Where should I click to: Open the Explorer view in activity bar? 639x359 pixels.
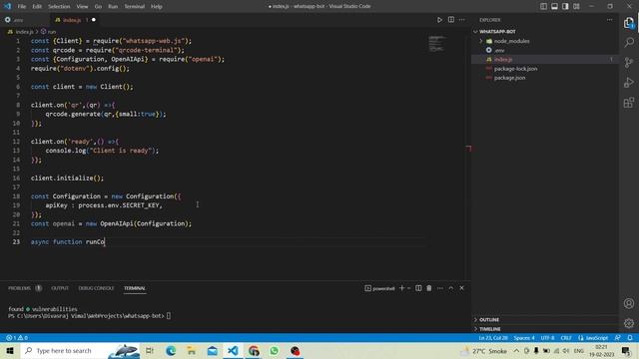628,23
